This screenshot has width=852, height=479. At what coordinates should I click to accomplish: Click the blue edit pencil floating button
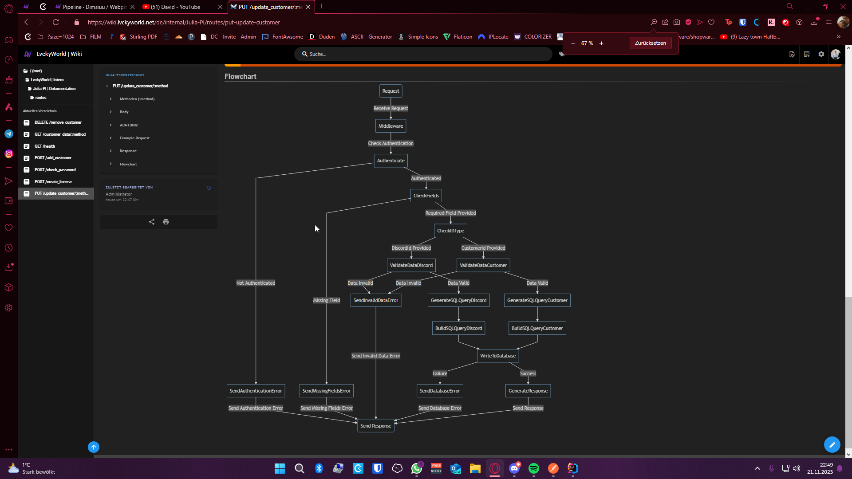[832, 444]
